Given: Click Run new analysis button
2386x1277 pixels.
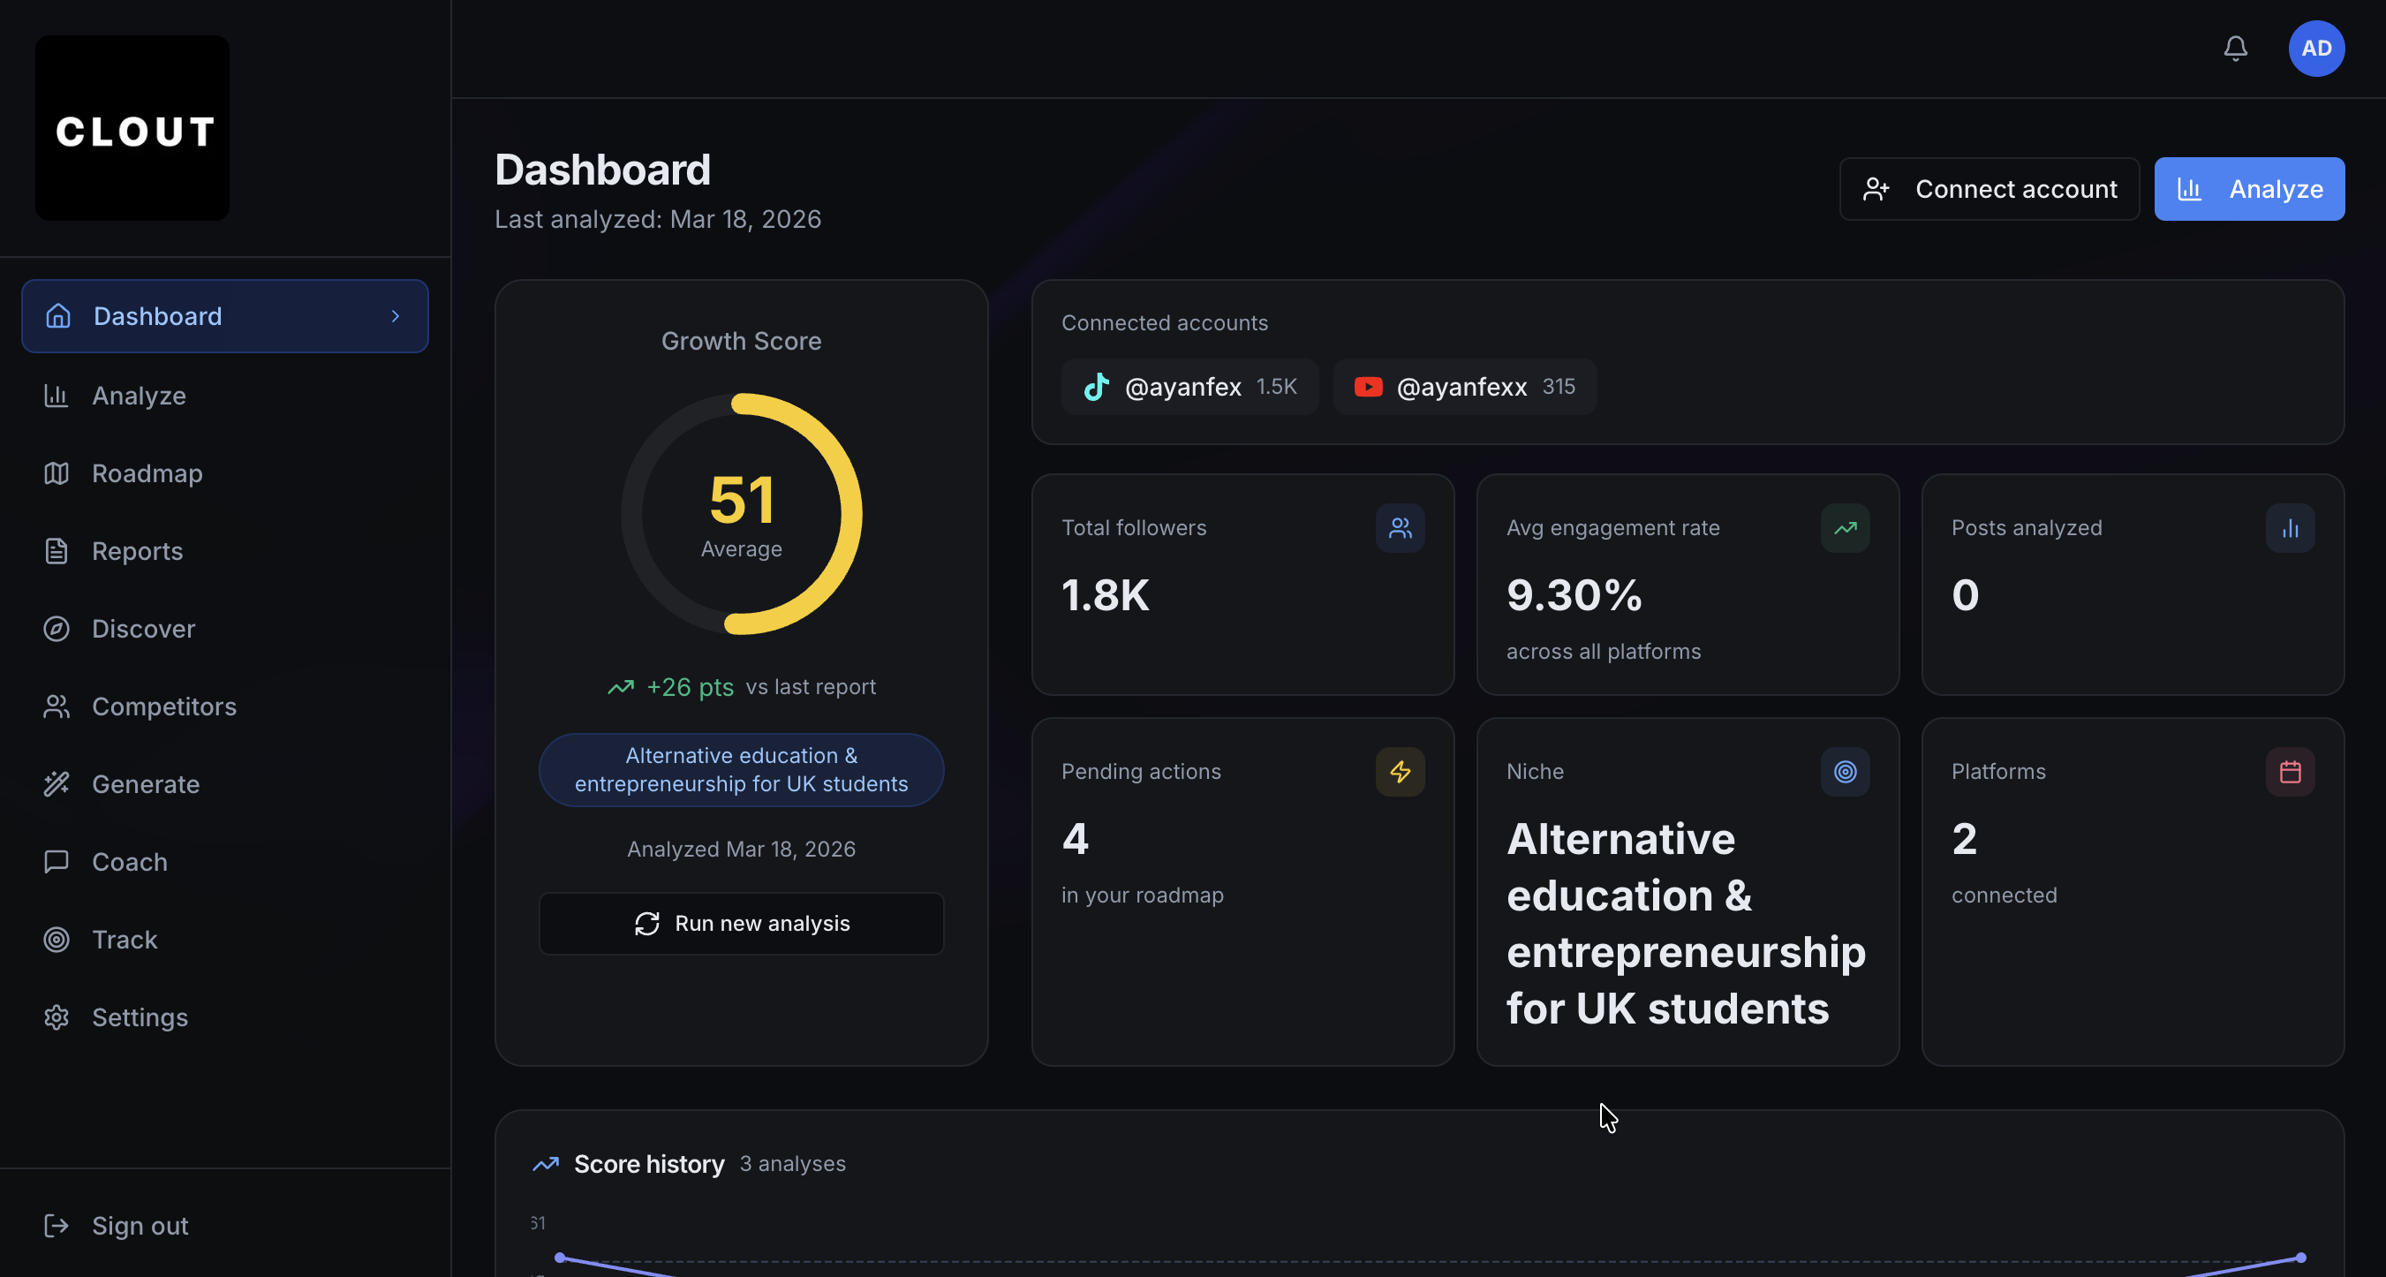Looking at the screenshot, I should [x=741, y=923].
